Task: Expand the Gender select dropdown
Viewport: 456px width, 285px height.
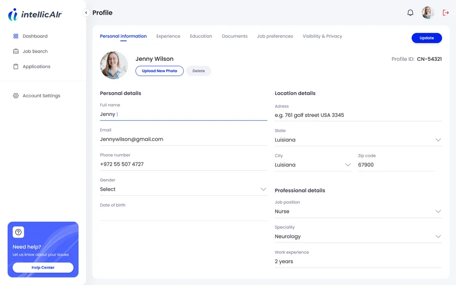Action: point(183,189)
